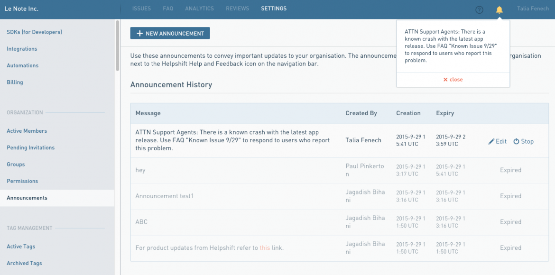The width and height of the screenshot is (555, 275).
Task: Open the Talia Fenech user menu
Action: coord(533,8)
